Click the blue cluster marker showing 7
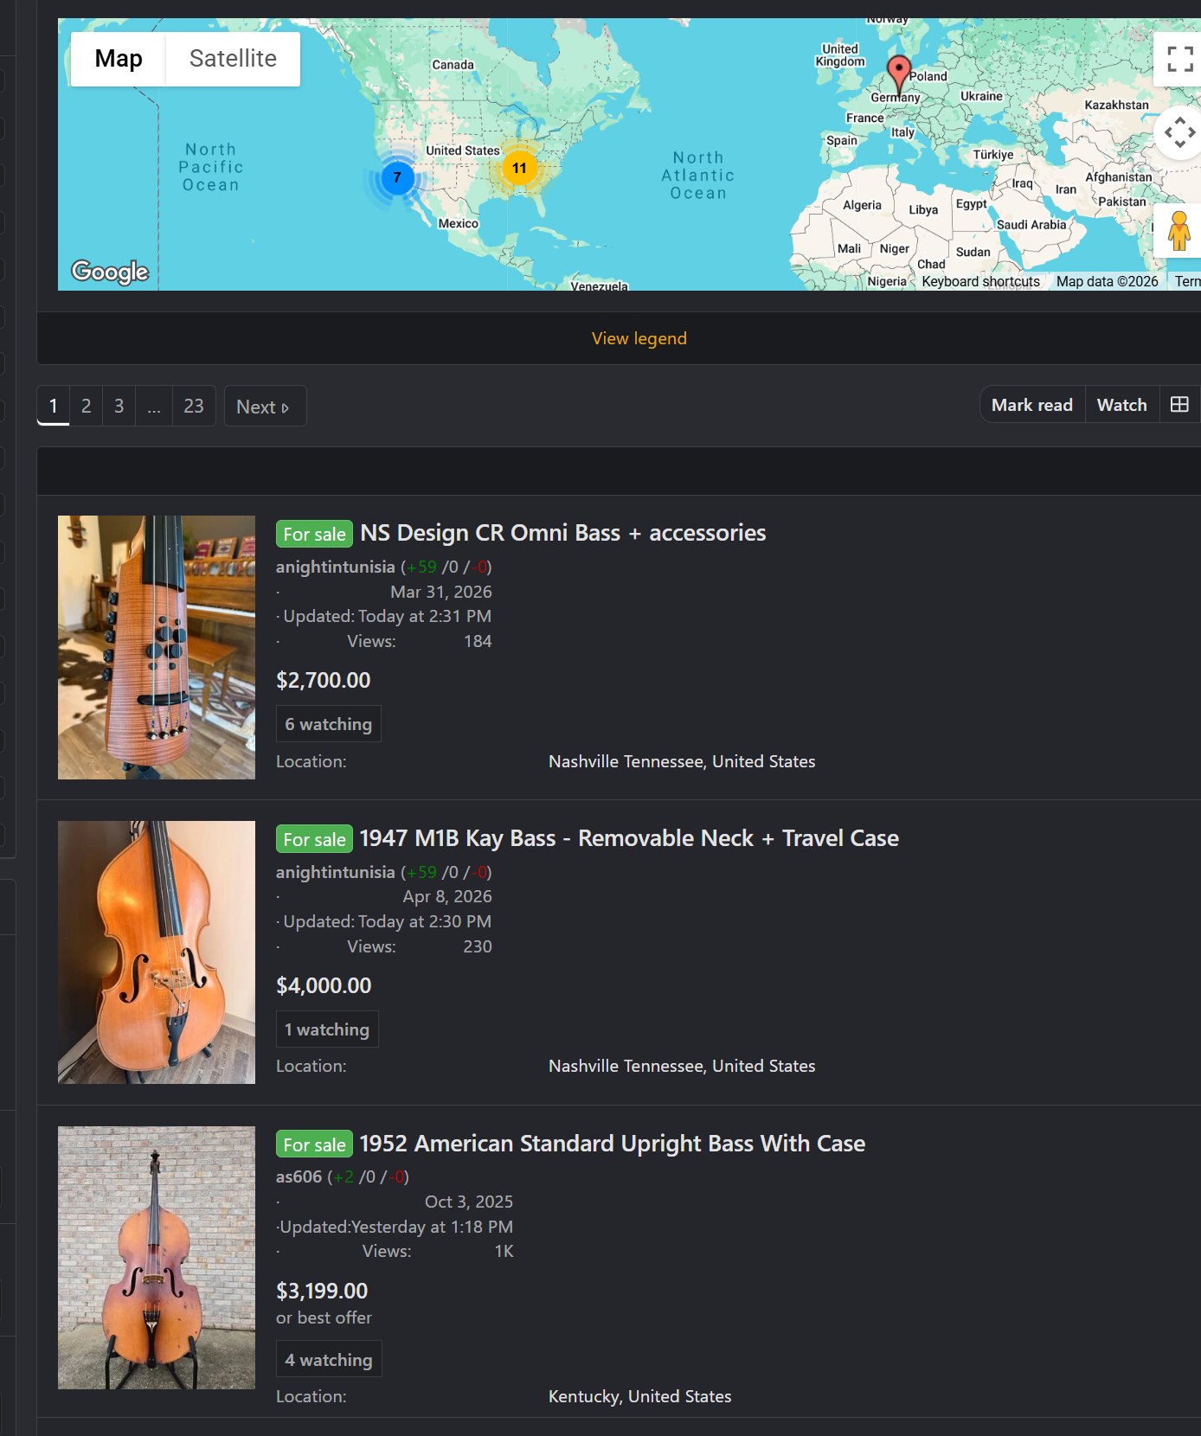 397,178
